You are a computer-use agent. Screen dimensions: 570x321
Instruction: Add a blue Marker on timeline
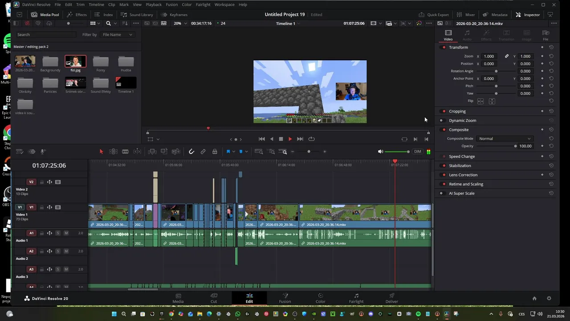pos(241,152)
